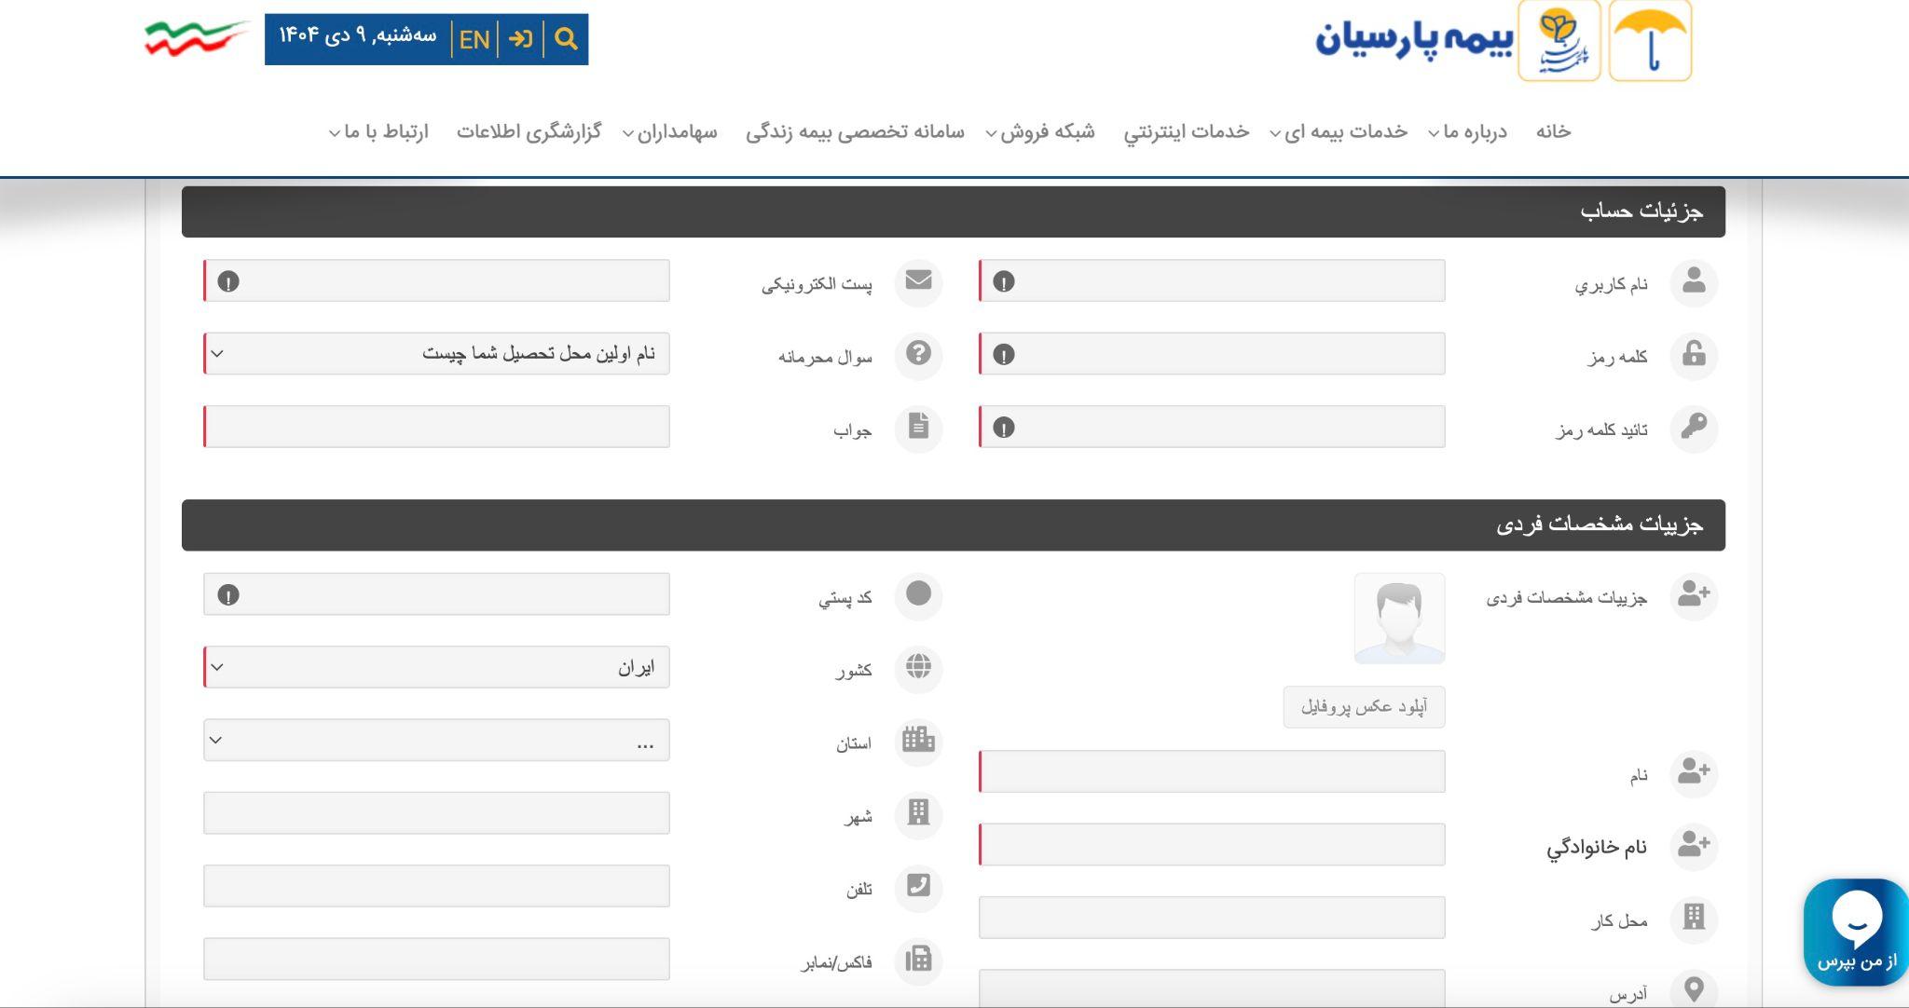The image size is (1909, 1008).
Task: Click the envelope icon beside پست الکترونیکی
Action: [919, 283]
